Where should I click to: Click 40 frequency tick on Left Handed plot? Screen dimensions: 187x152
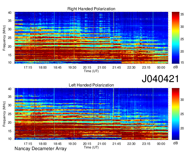10,89
